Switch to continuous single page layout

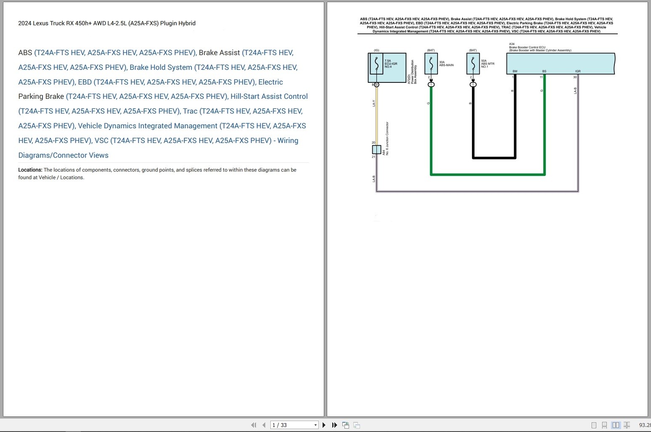[604, 425]
